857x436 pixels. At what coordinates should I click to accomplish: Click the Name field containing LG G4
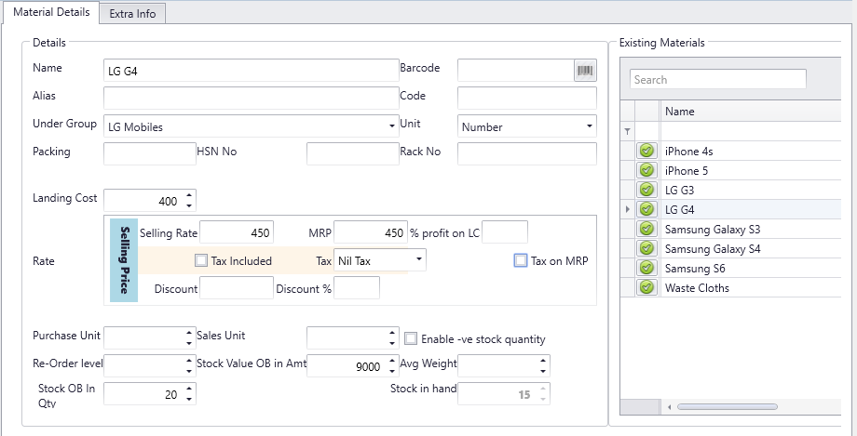coord(252,71)
